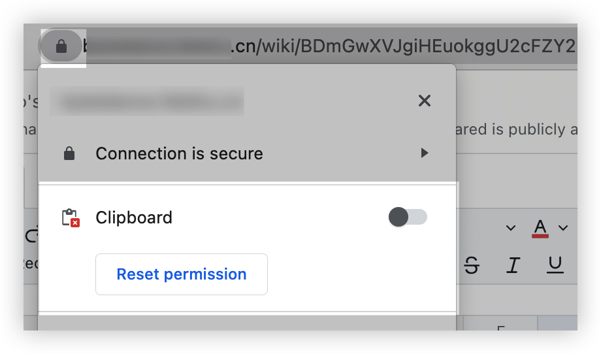This screenshot has height=354, width=601.
Task: Enable the Clipboard permission toggle
Action: click(x=408, y=217)
